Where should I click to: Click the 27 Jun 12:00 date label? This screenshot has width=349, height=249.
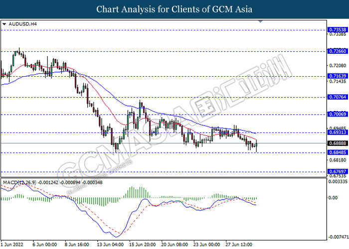[239, 245]
